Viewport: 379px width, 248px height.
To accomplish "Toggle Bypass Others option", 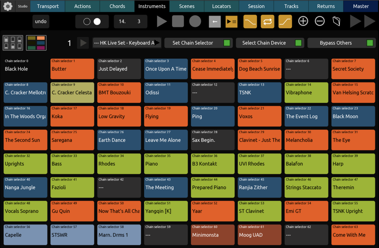I will [x=341, y=43].
